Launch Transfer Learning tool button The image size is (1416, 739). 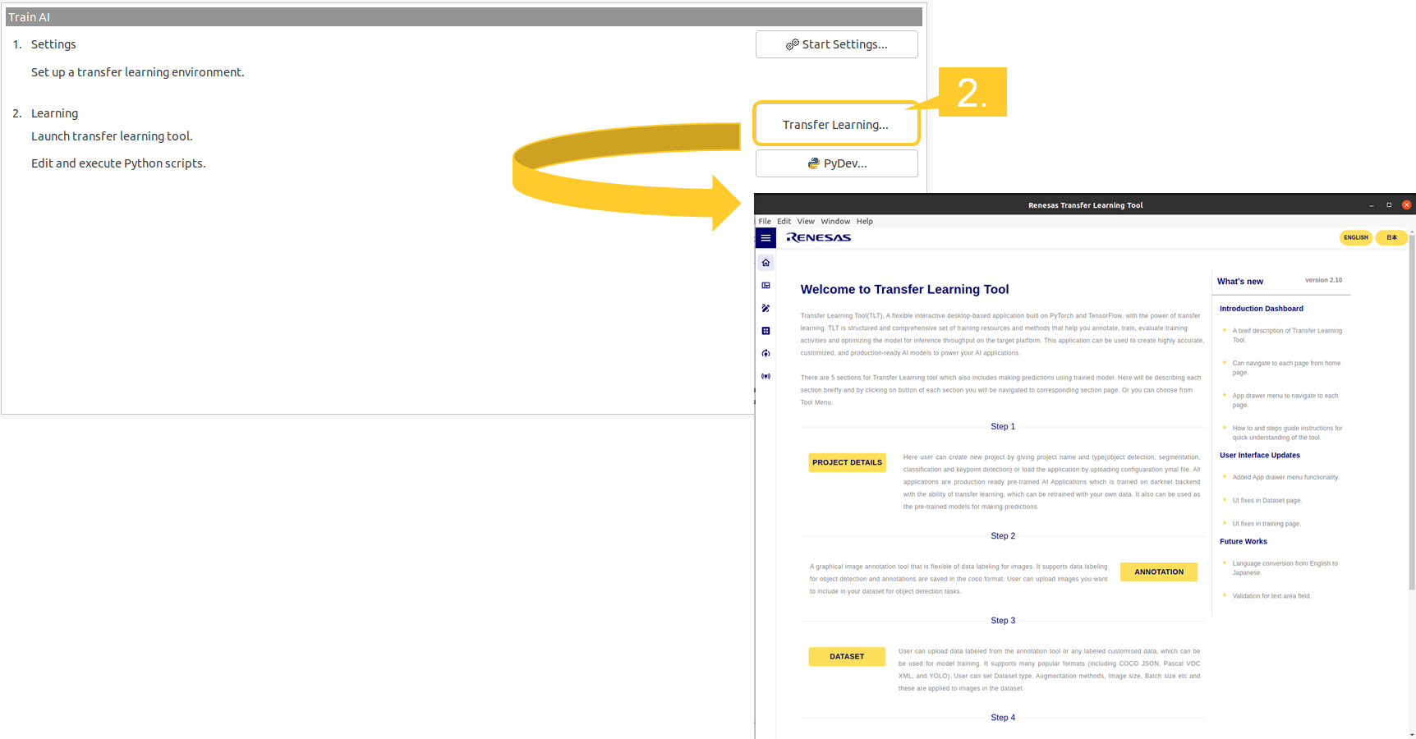836,124
